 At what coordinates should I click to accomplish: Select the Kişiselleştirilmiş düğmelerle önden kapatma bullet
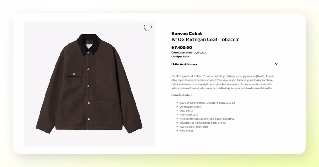(207, 119)
